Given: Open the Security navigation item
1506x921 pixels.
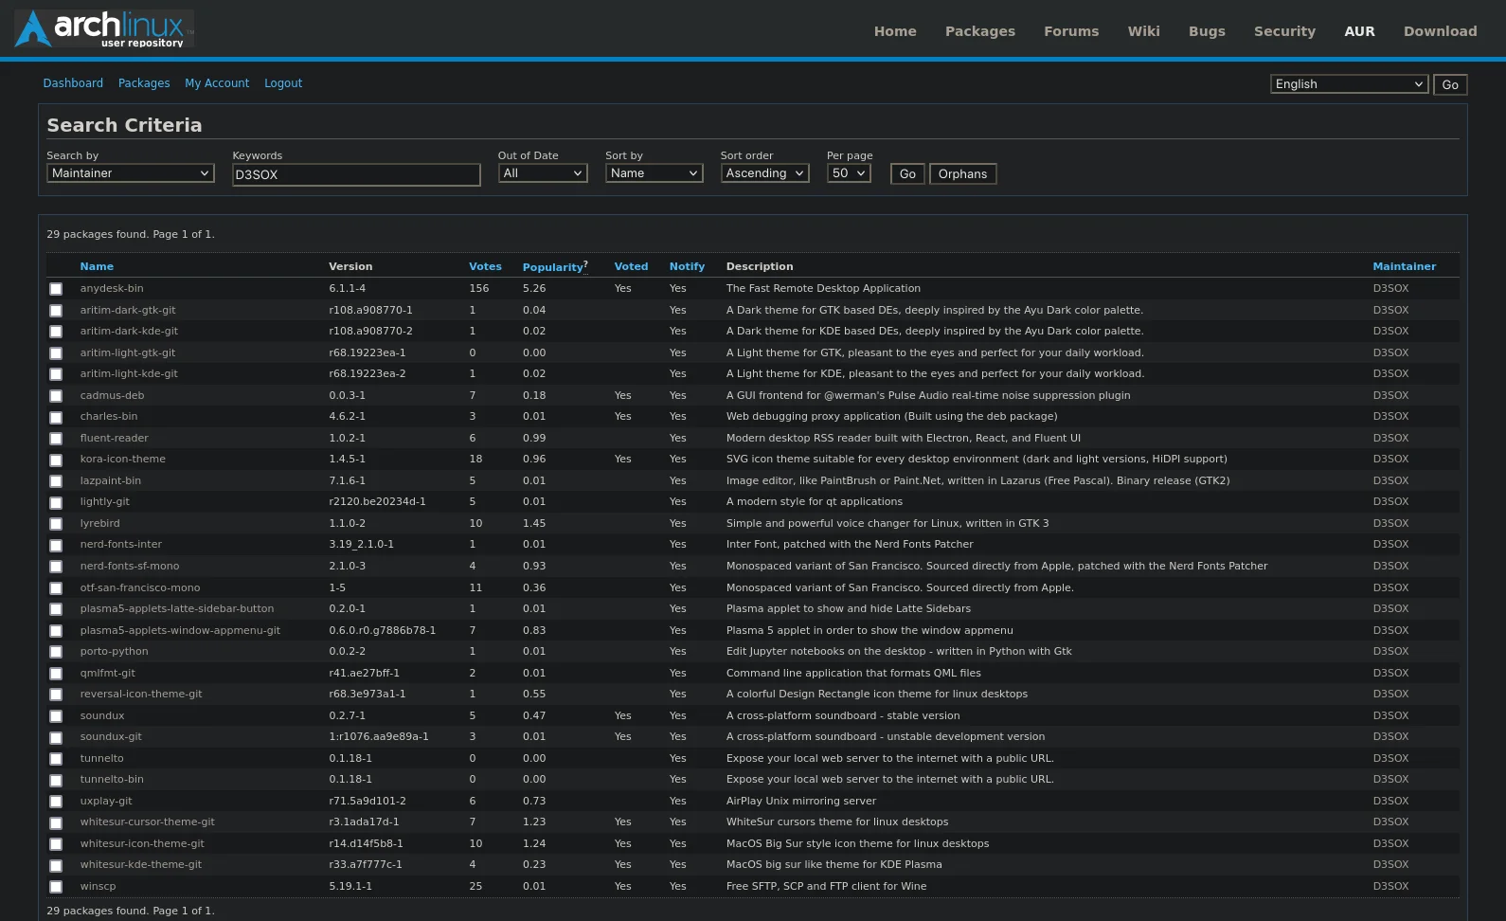Looking at the screenshot, I should point(1284,31).
